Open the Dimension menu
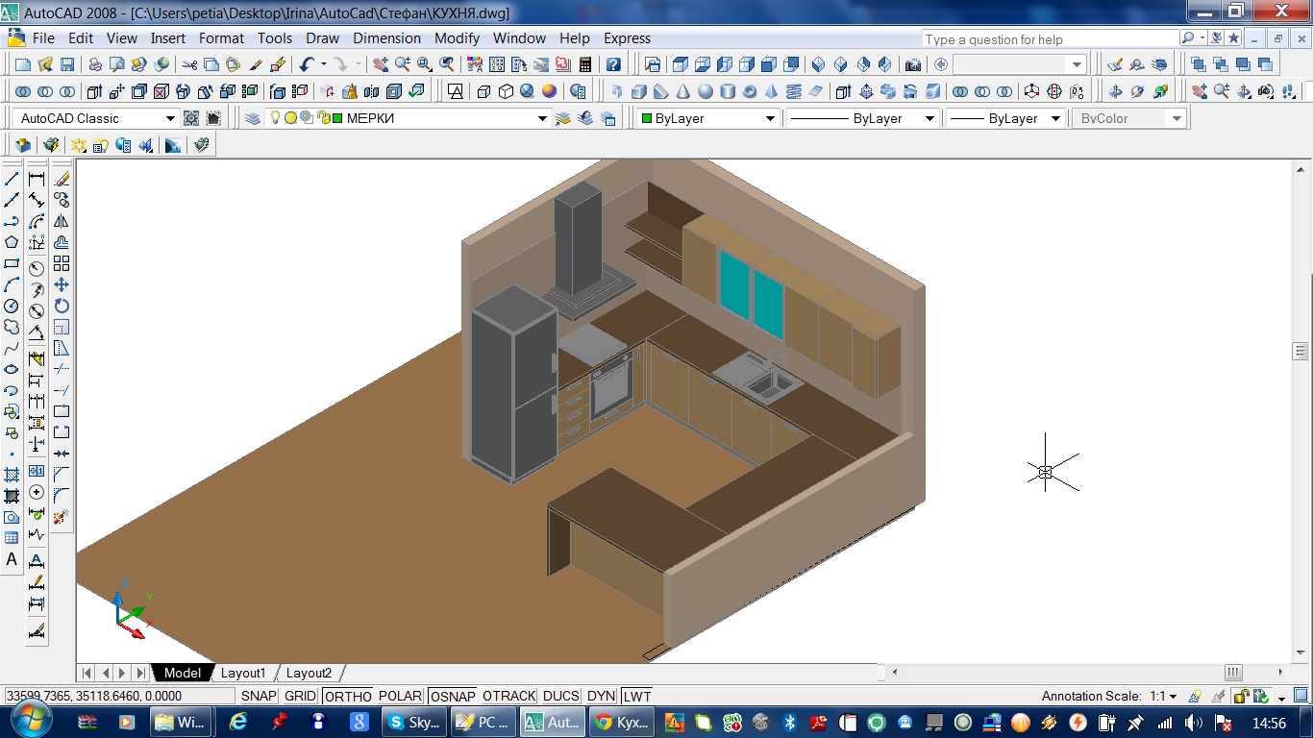 (x=386, y=38)
